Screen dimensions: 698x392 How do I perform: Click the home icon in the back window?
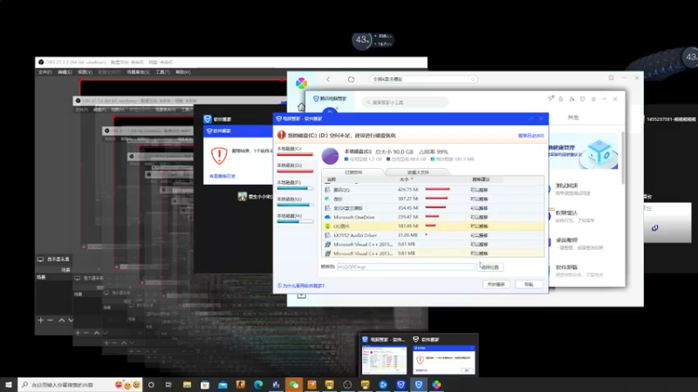point(301,106)
